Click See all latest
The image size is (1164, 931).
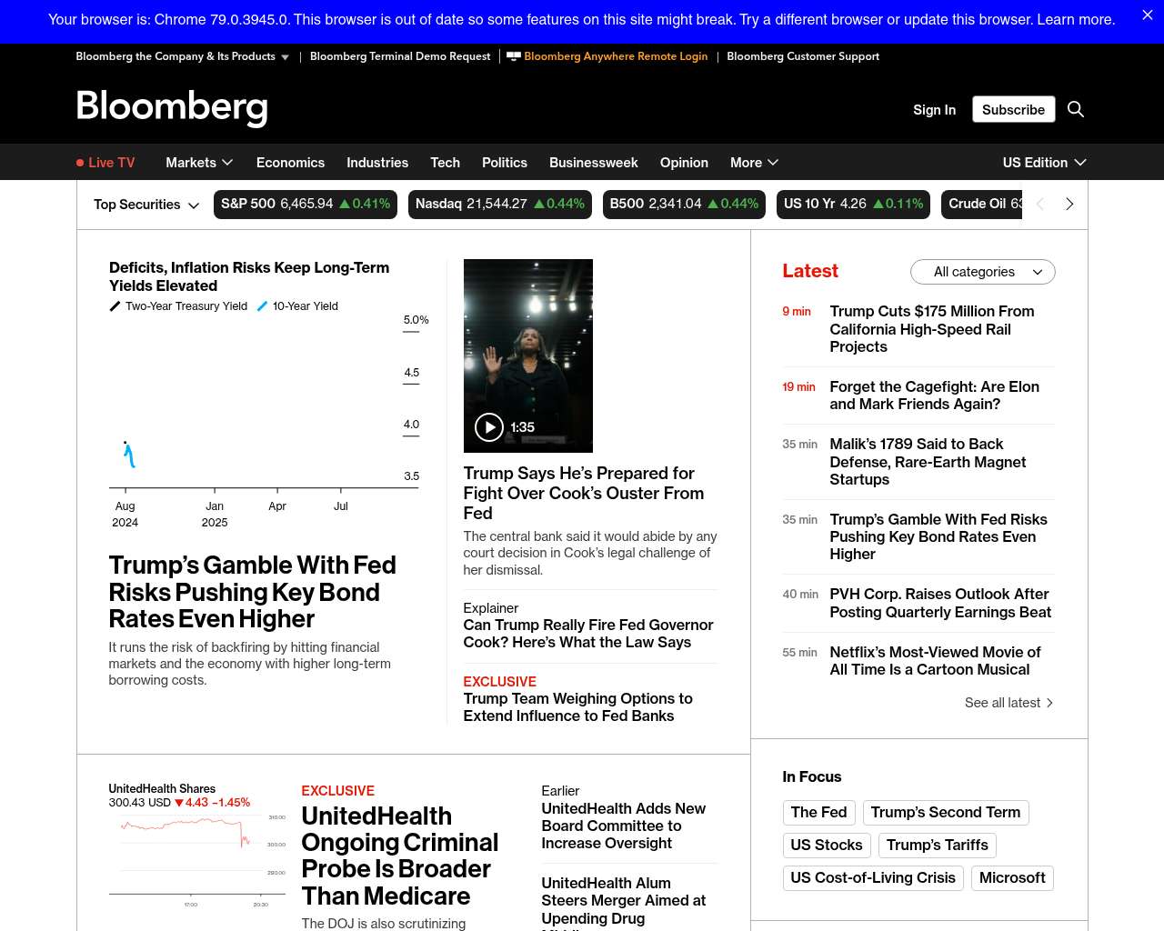1008,703
